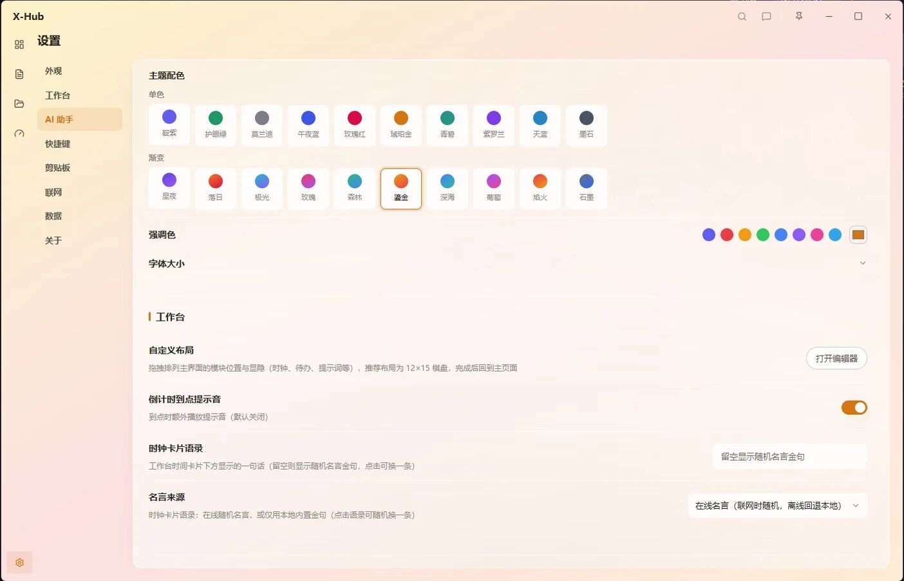Screen dimensions: 904x581
Task: Select the 墨石 solid theme
Action: click(587, 125)
